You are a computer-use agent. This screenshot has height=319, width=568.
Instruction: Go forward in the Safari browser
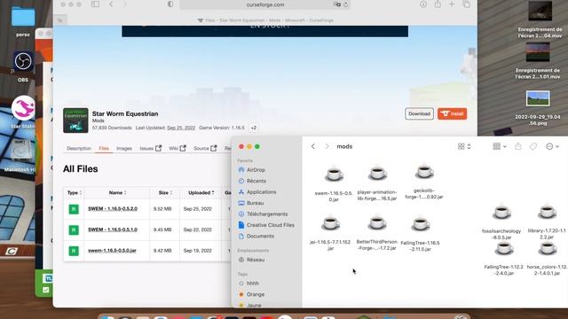[124, 4]
